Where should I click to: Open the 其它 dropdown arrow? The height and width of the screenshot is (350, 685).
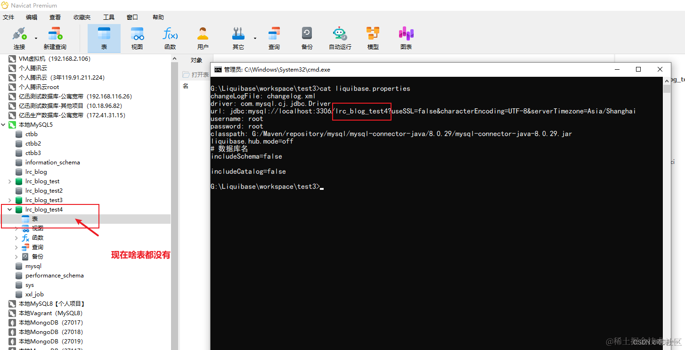pos(255,38)
